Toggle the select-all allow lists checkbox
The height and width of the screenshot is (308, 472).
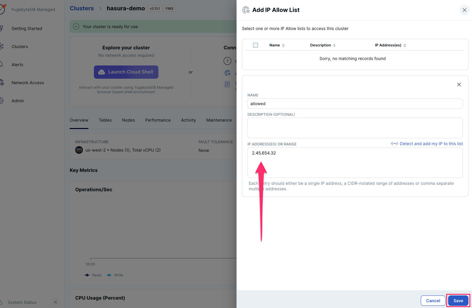click(x=256, y=45)
